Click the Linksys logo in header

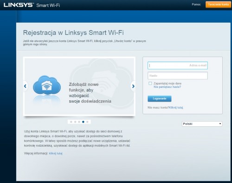pos(18,5)
